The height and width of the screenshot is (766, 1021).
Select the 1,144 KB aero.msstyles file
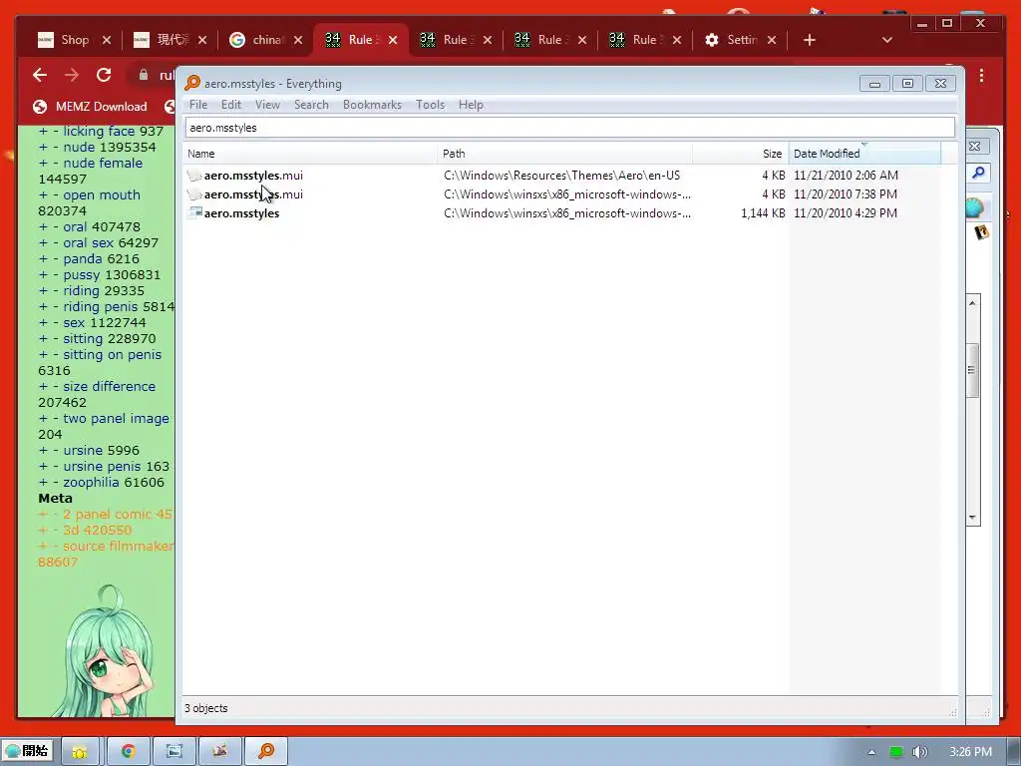[x=241, y=213]
